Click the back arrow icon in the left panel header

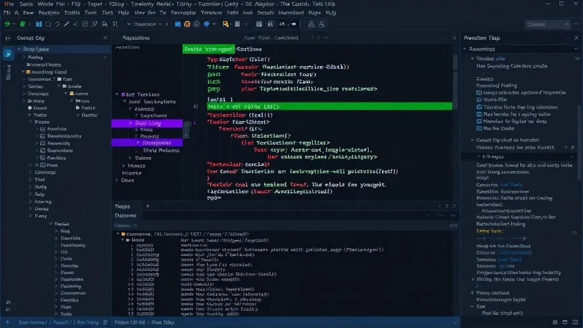(8, 38)
